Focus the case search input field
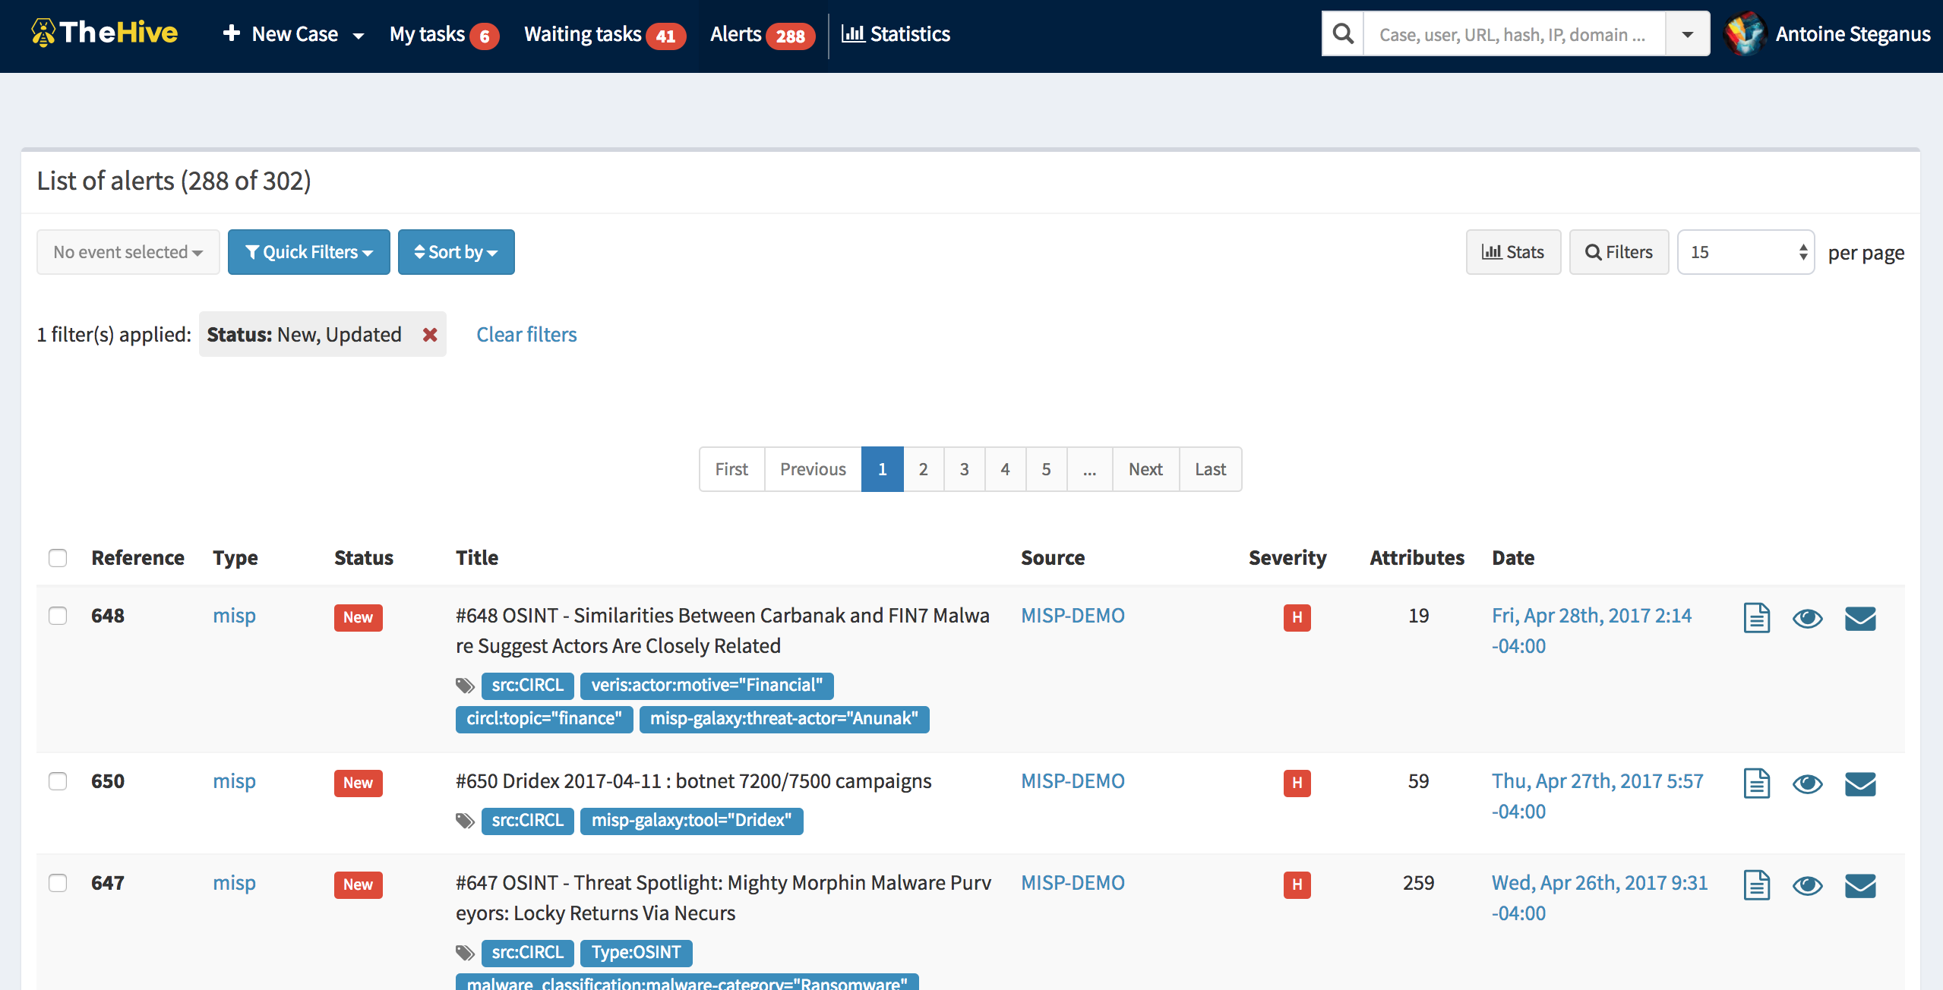This screenshot has height=990, width=1943. [1513, 34]
